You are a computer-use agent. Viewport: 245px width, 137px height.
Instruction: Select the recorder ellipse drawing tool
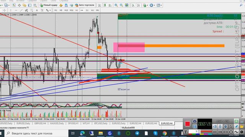pos(231,132)
